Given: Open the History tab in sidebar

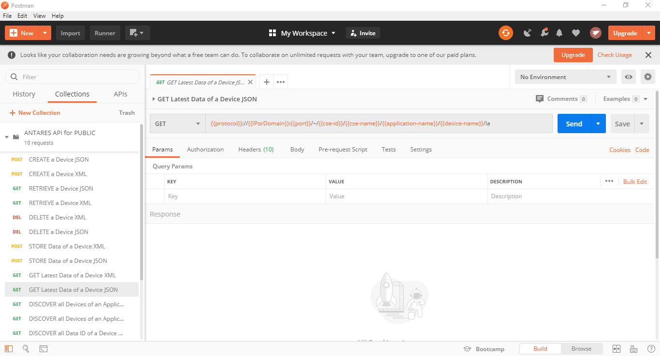Looking at the screenshot, I should (24, 94).
